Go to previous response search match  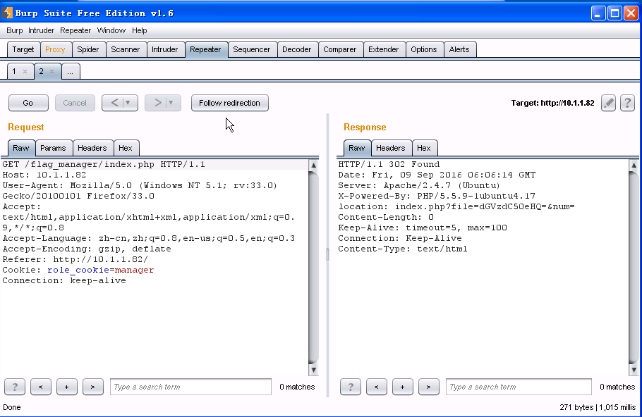[376, 387]
